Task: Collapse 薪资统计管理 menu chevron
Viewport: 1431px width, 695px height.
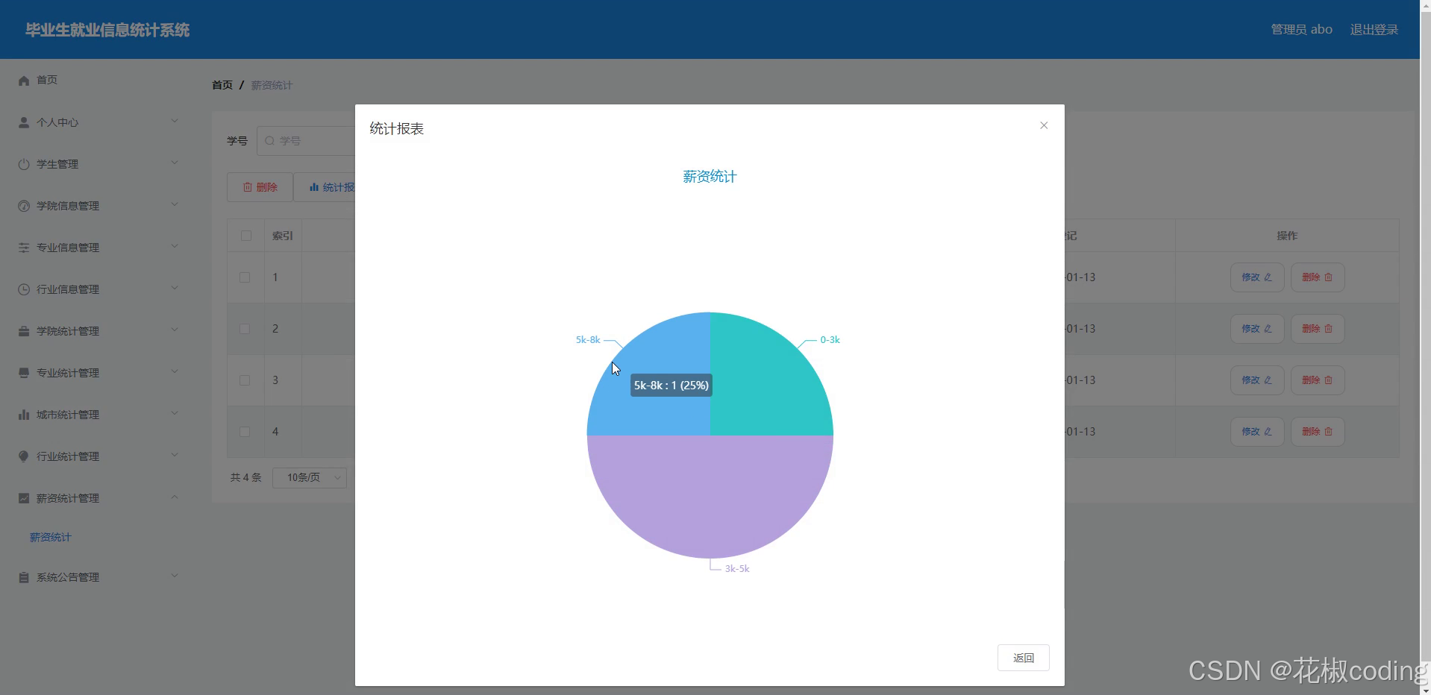Action: click(175, 497)
